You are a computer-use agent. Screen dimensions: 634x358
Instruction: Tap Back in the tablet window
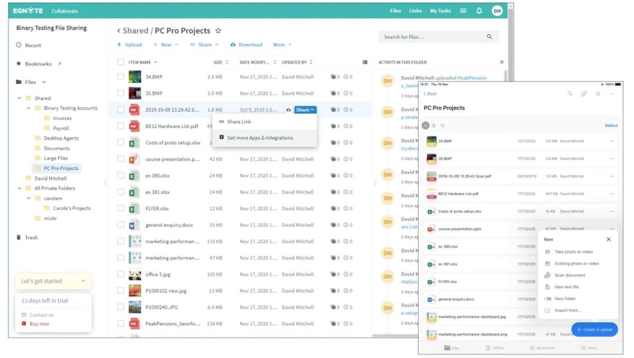(x=430, y=93)
